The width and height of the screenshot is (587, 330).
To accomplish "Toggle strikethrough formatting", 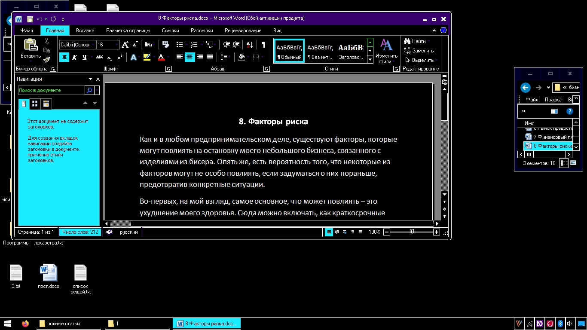I will click(100, 57).
